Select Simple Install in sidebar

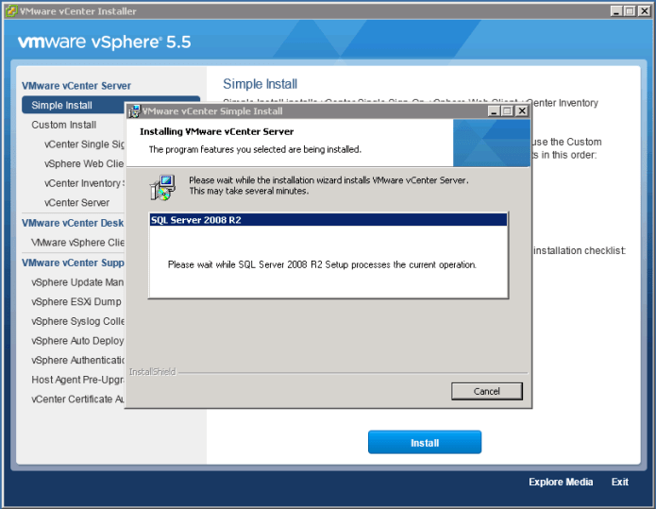(62, 105)
